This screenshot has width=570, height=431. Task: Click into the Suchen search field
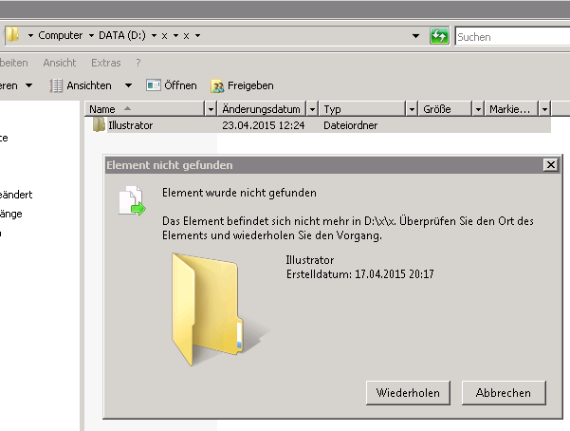pos(512,37)
